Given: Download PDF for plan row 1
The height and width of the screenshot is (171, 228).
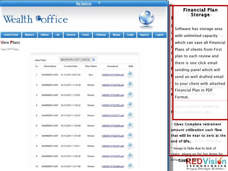Looking at the screenshot, I should (x=113, y=75).
